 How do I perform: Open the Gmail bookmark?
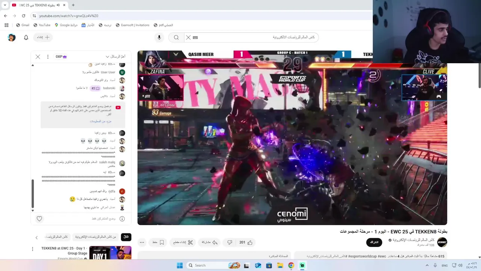[x=23, y=25]
